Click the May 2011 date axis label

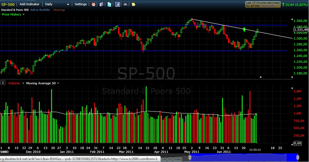(x=191, y=152)
